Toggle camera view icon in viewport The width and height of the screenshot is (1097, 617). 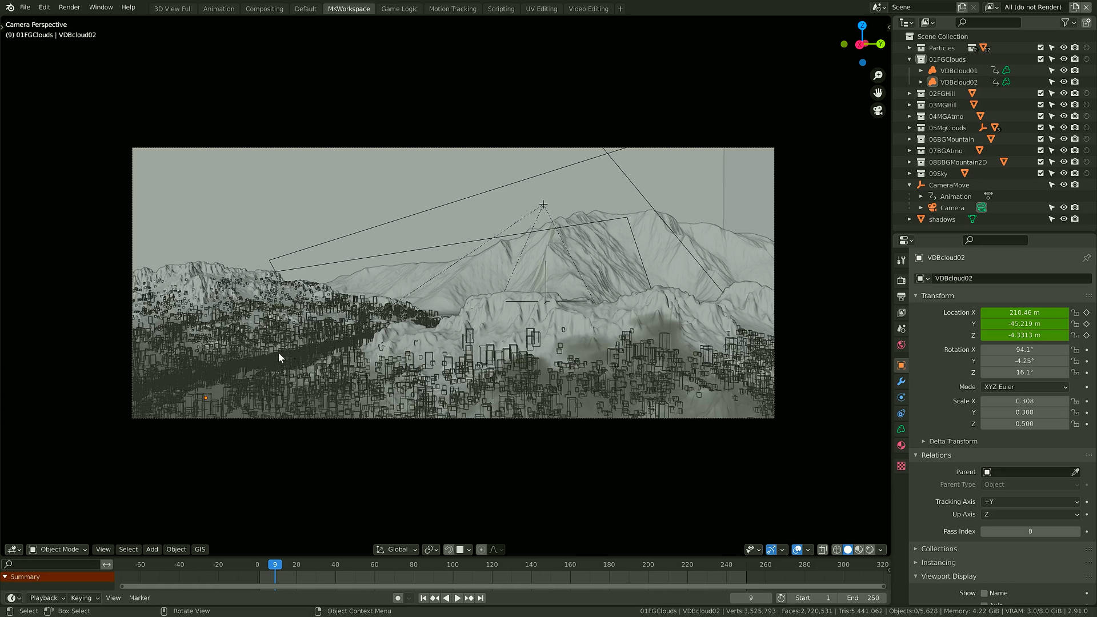[x=878, y=110]
